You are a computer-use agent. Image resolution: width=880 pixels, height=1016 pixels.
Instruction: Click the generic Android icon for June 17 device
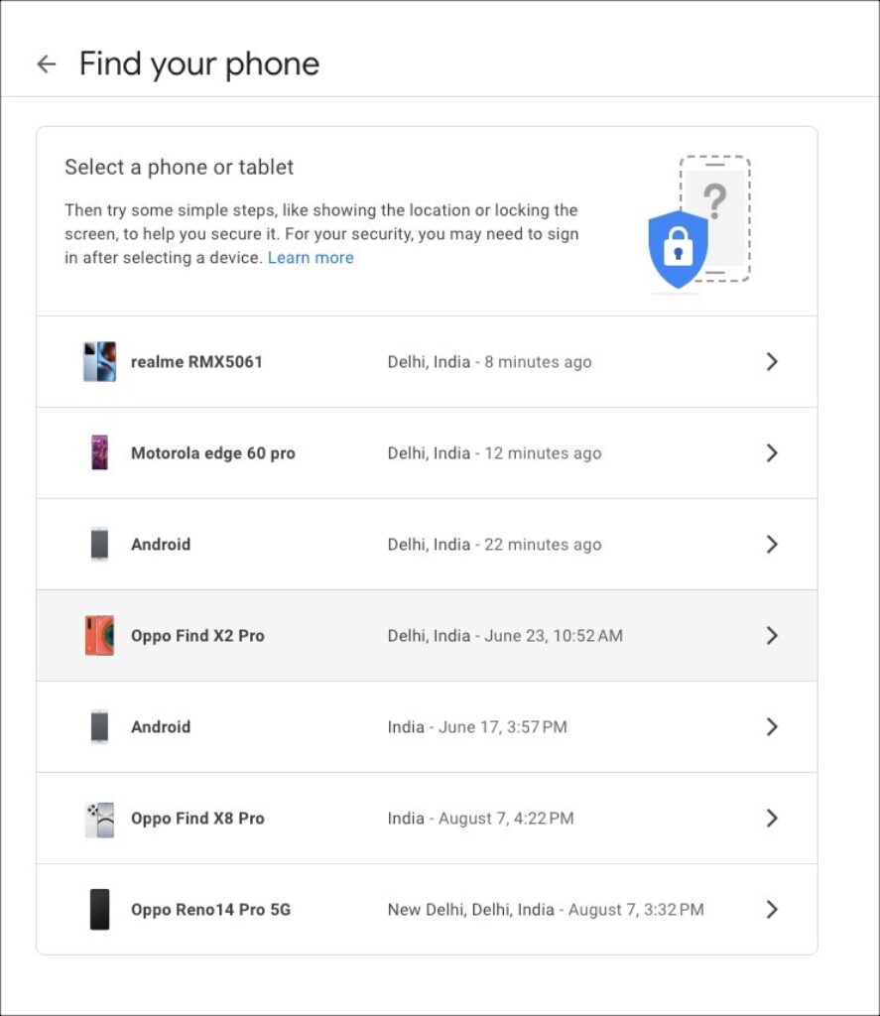[x=99, y=727]
